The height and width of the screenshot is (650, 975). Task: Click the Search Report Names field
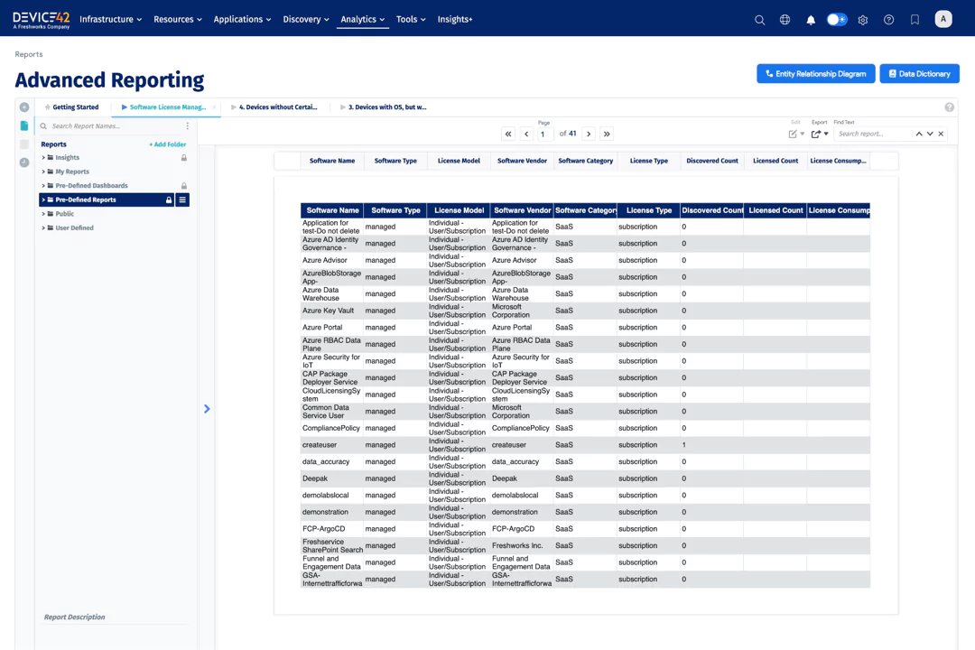coord(113,126)
